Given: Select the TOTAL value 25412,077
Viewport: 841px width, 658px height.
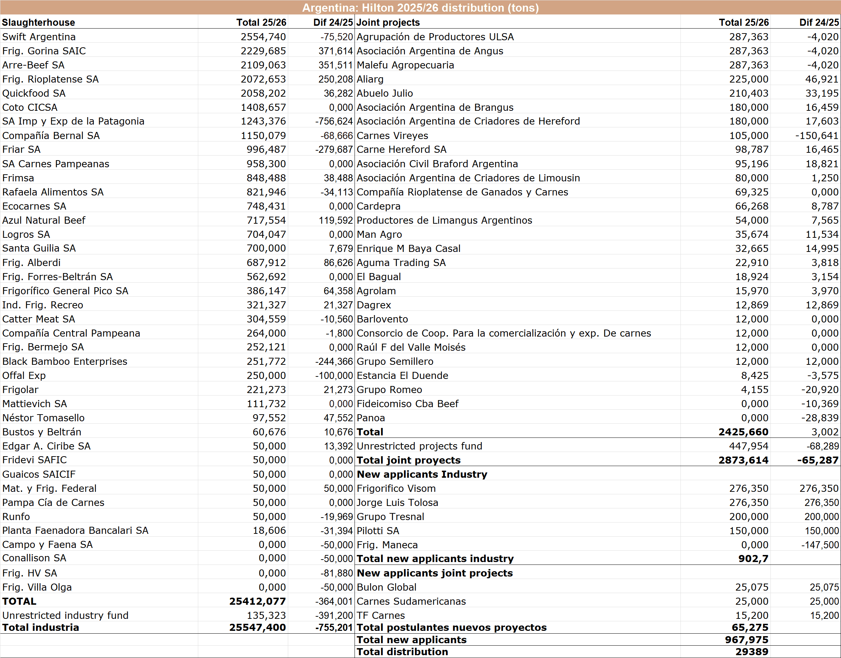Looking at the screenshot, I should tap(258, 601).
